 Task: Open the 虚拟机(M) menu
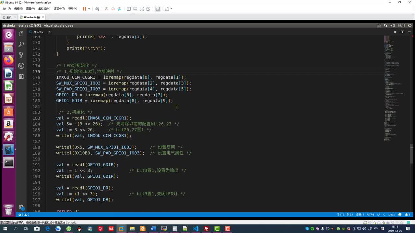pos(44,9)
